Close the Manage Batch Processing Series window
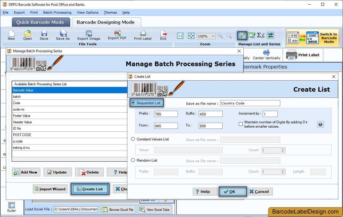343x217 pixels. tap(239, 51)
